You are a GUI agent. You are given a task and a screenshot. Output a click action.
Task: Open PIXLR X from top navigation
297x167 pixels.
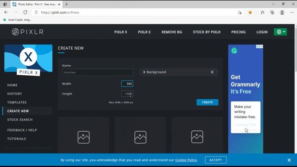pos(121,32)
